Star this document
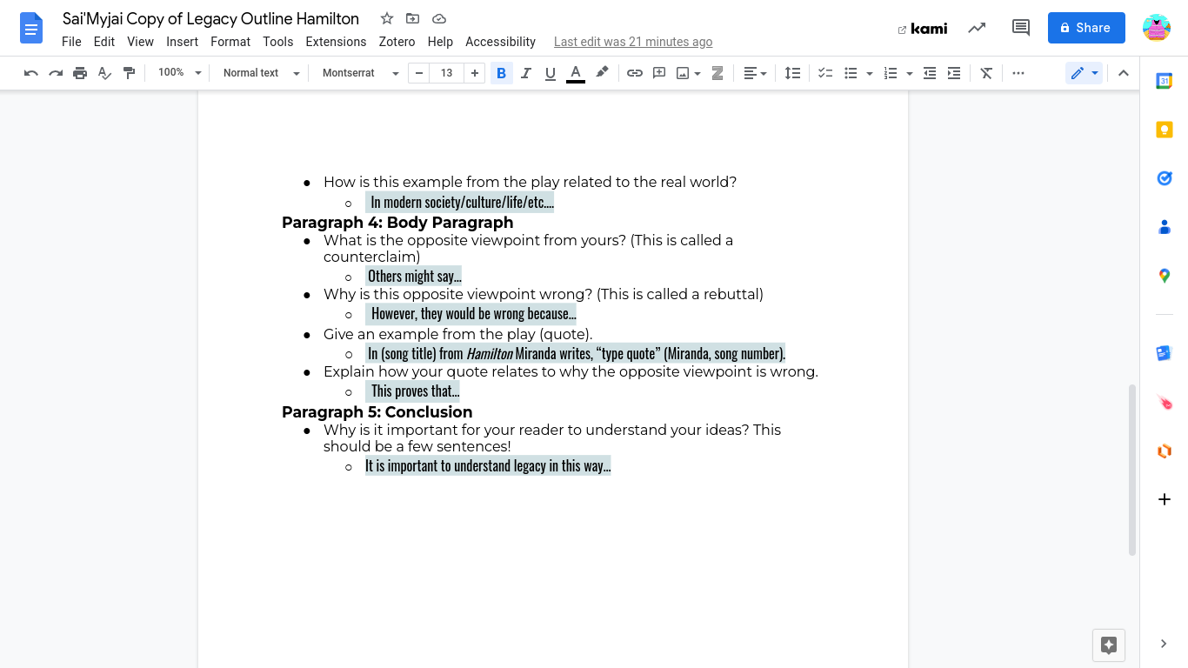 click(387, 18)
